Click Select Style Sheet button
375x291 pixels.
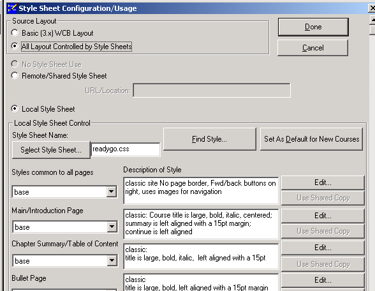coord(51,150)
